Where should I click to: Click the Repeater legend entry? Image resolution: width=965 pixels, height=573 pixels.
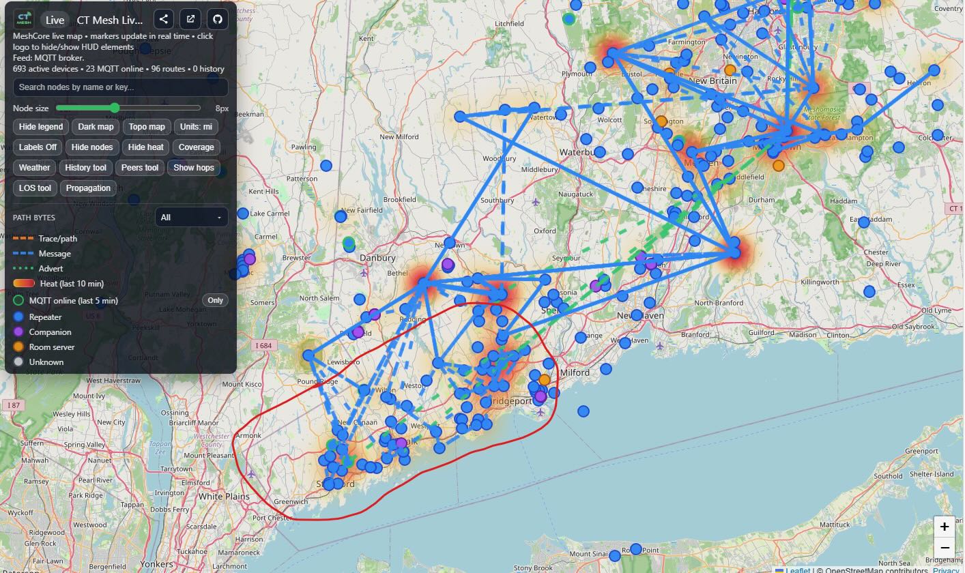38,317
